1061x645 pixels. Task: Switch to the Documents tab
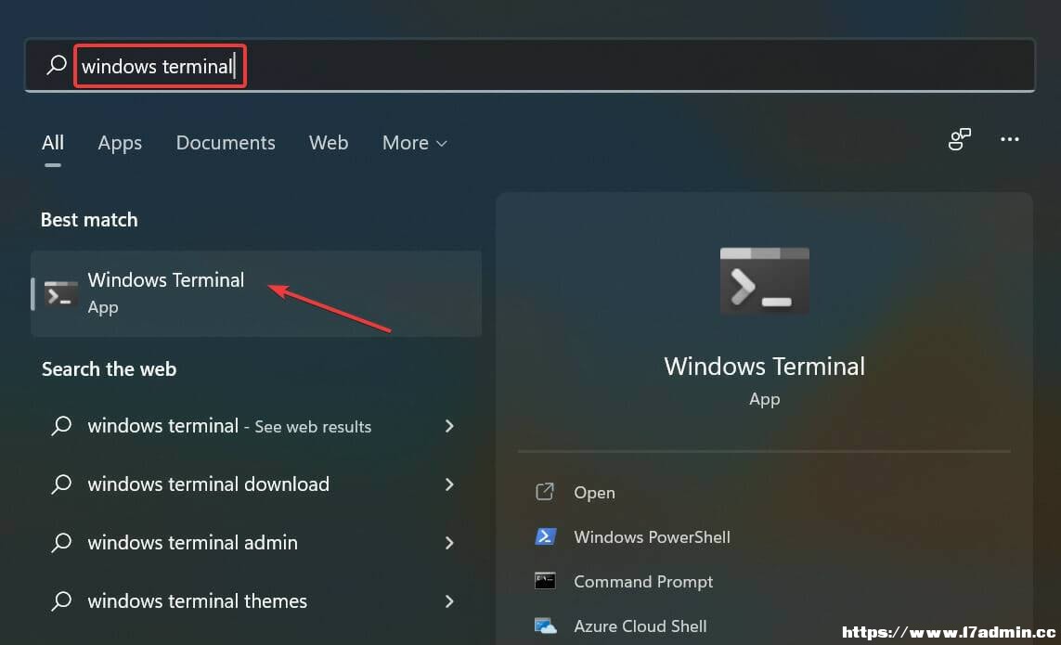[226, 143]
